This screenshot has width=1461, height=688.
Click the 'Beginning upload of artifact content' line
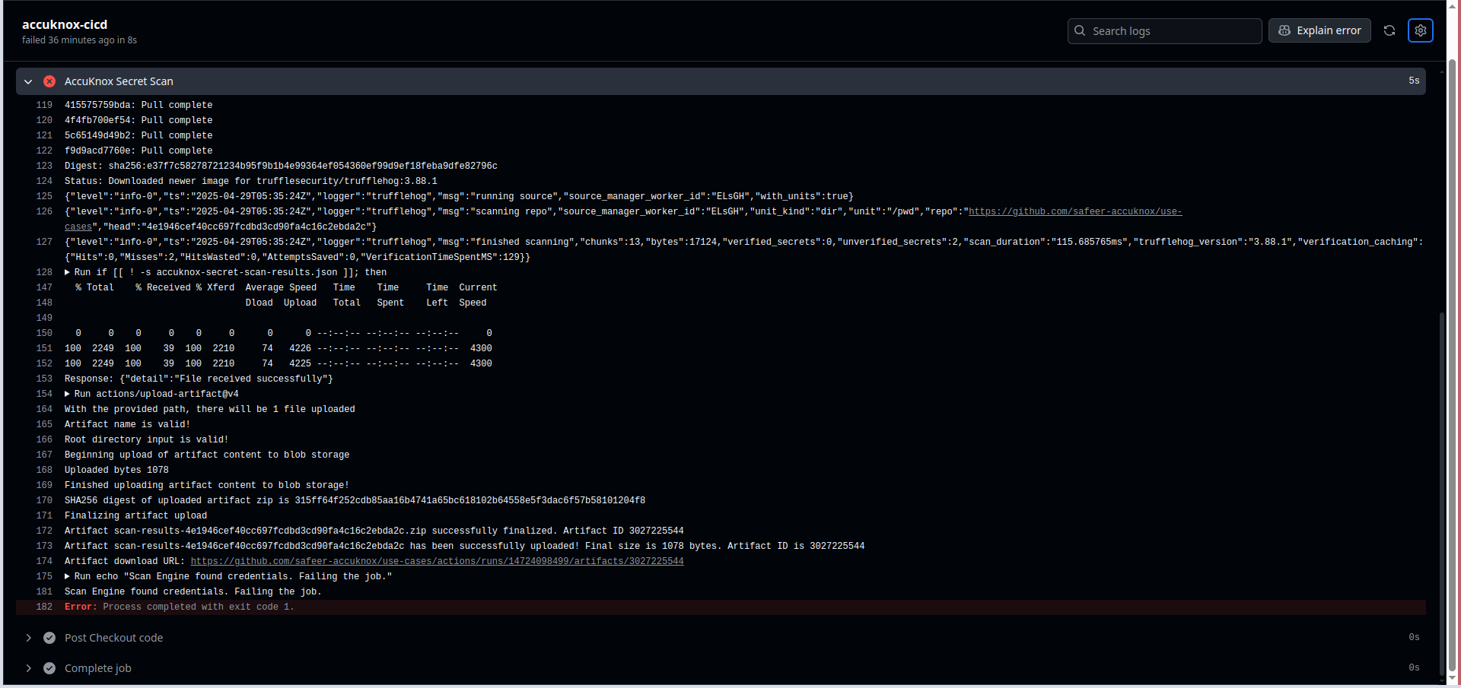pos(207,455)
